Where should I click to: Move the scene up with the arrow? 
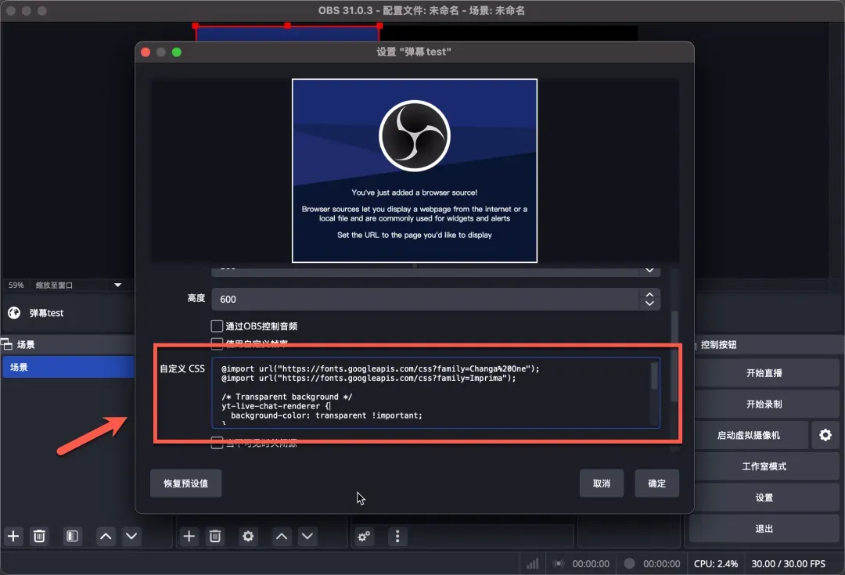(x=106, y=536)
